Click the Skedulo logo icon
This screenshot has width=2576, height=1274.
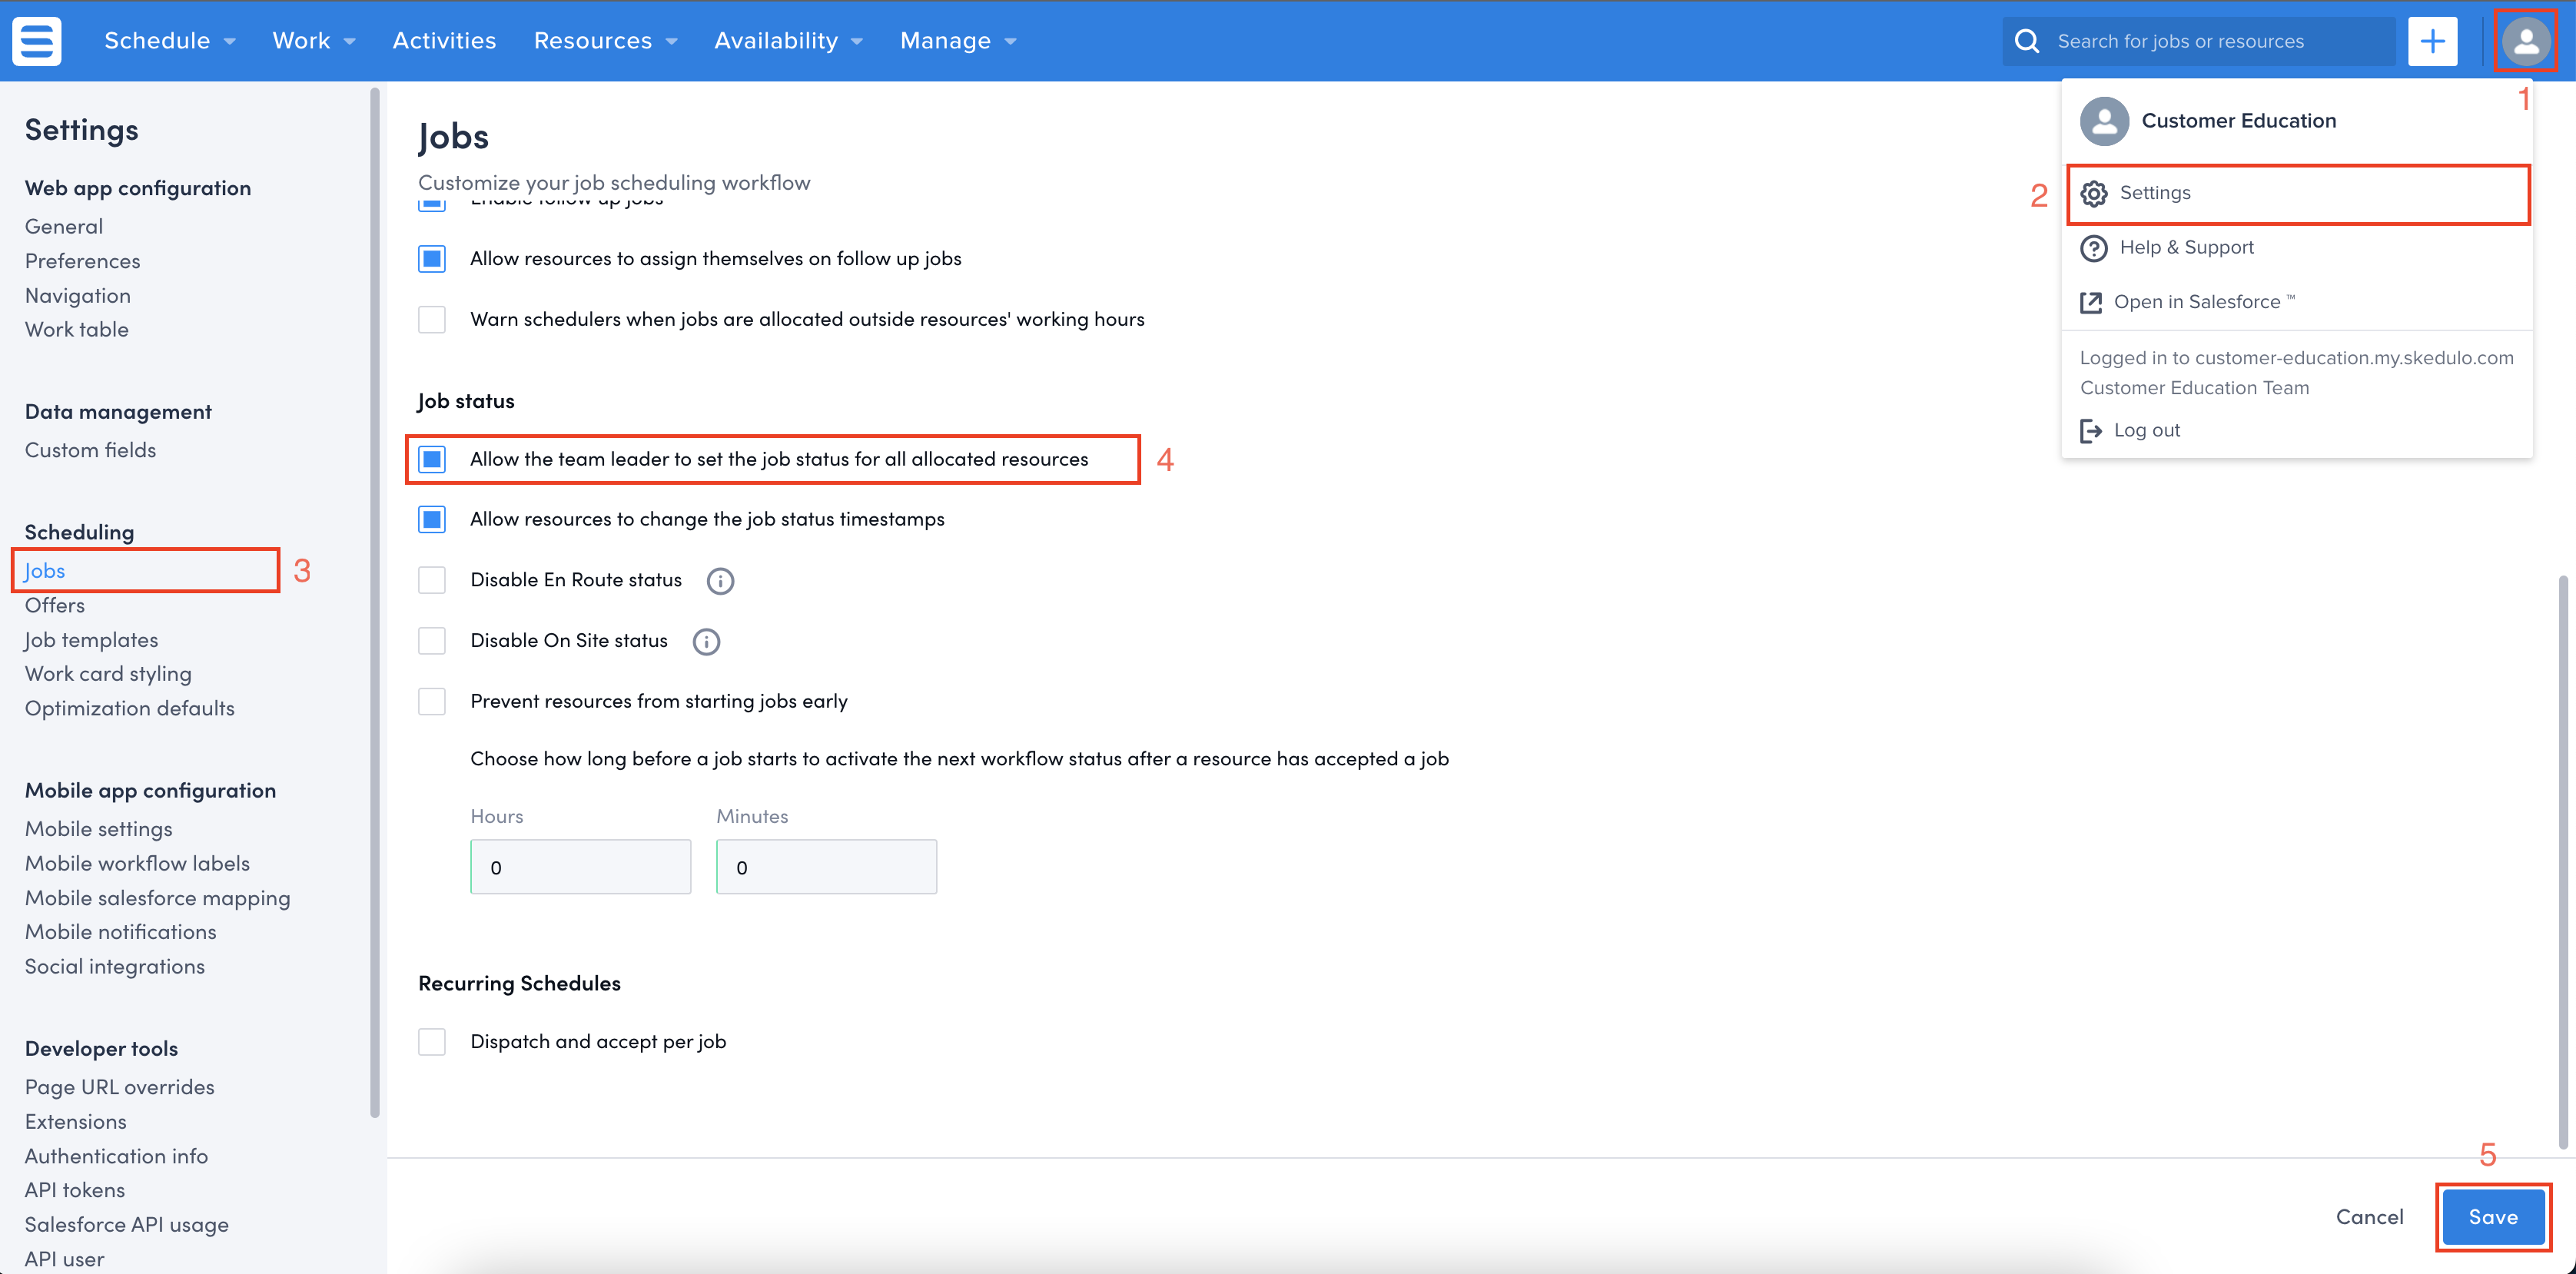tap(37, 41)
